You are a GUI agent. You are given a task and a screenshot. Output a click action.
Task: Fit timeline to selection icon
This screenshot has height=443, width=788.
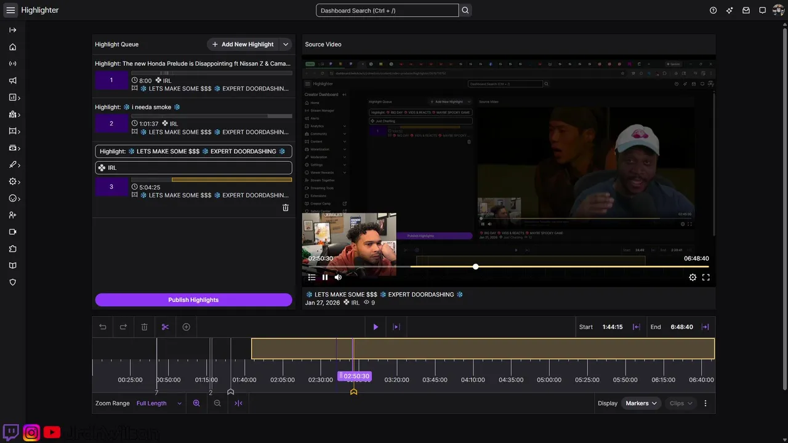[238, 403]
